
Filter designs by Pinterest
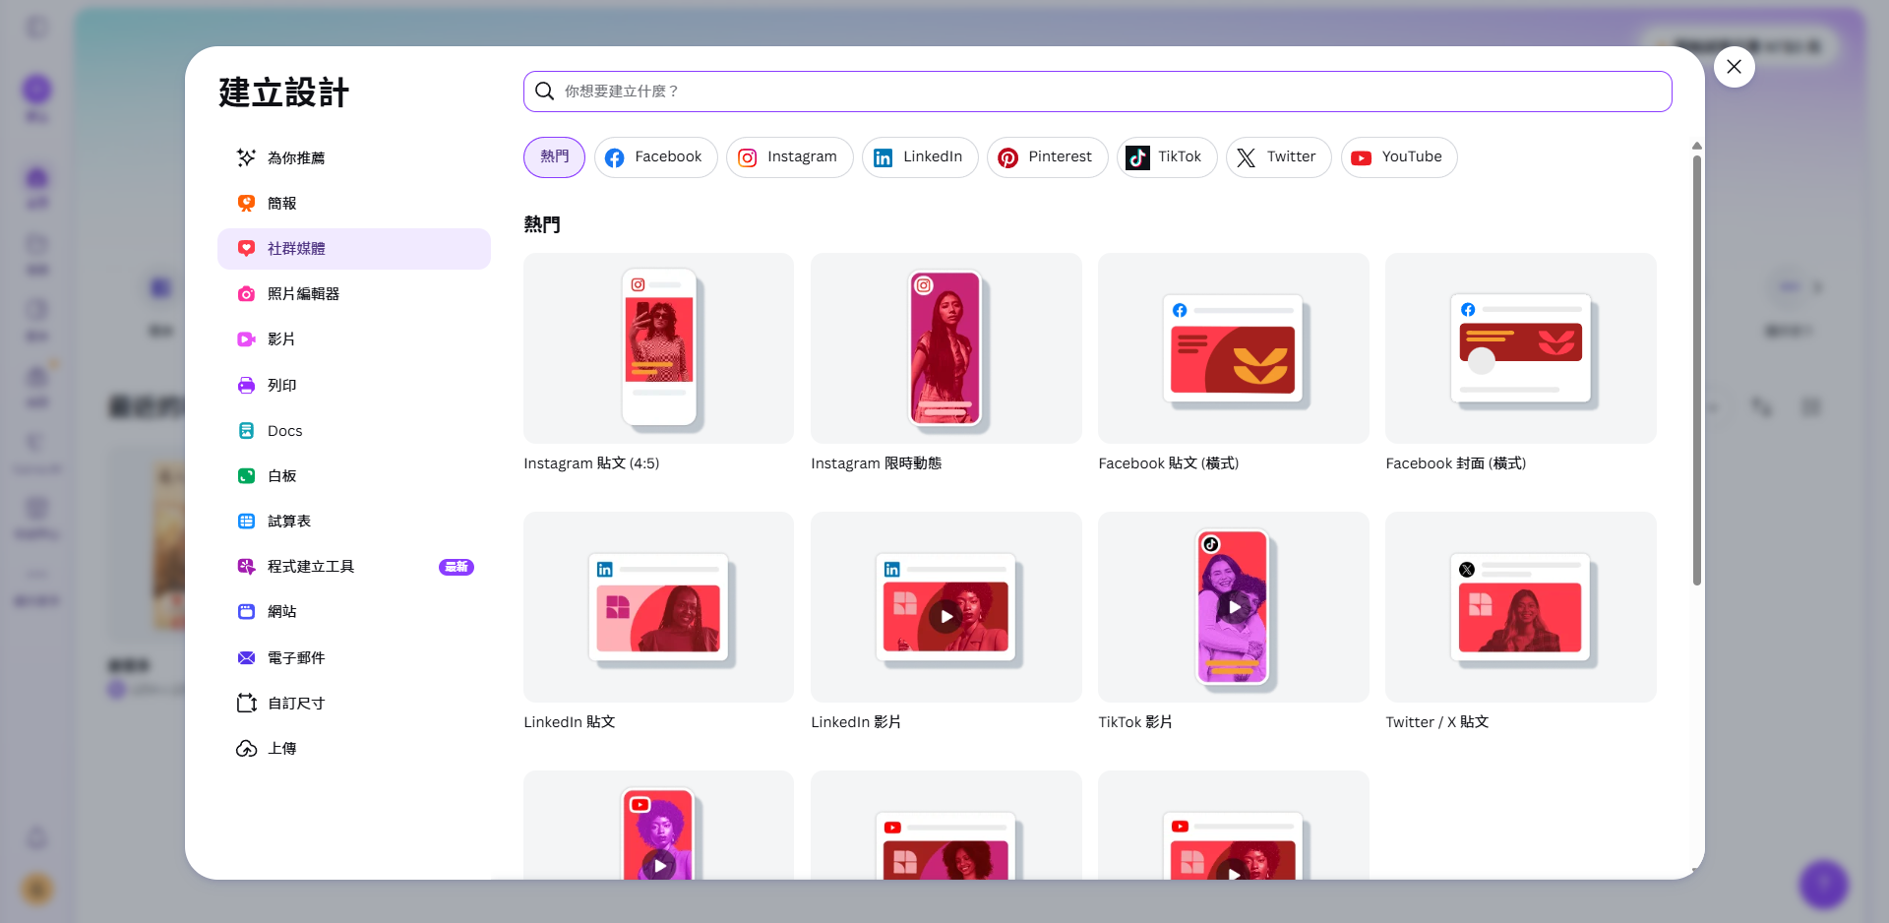coord(1047,157)
